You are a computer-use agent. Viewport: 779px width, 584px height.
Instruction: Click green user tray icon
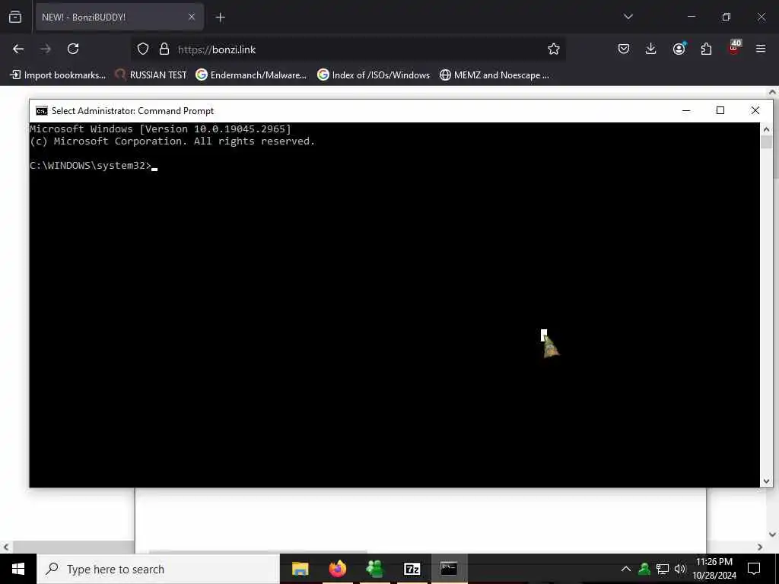(x=644, y=569)
